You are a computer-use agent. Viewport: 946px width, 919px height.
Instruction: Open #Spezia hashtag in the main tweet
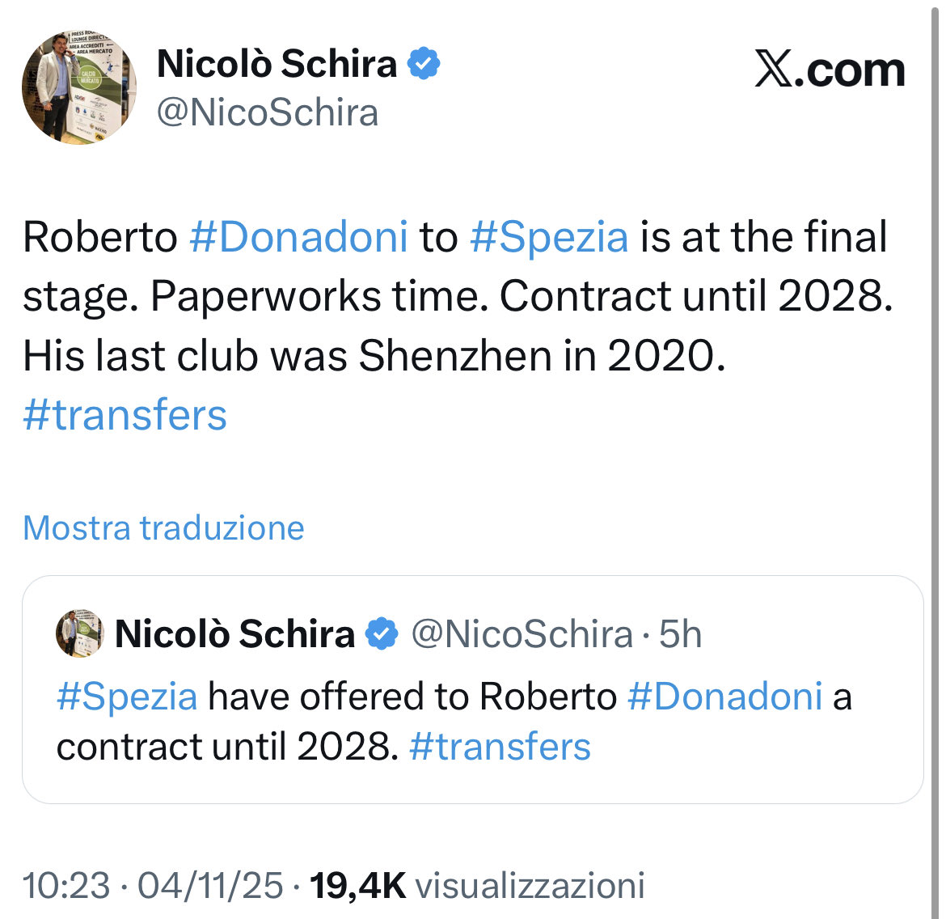548,237
